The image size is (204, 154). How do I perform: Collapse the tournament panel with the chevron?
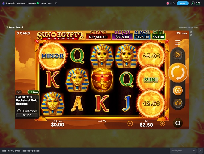19,92
